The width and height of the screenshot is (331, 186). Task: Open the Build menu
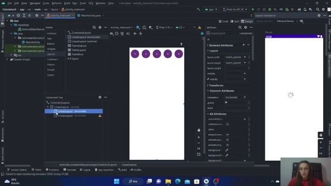67,4
